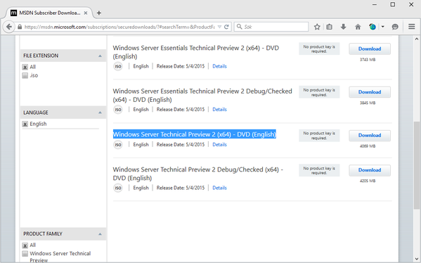This screenshot has height=263, width=421.
Task: Click ISO badge of highlighted Technical Preview 2
Action: point(118,145)
